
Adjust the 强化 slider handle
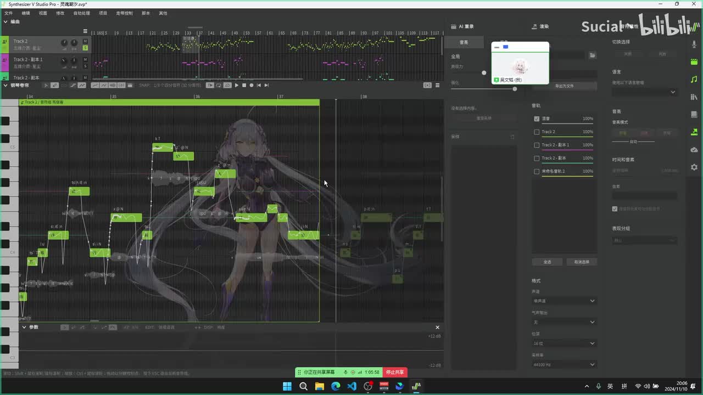(x=515, y=89)
